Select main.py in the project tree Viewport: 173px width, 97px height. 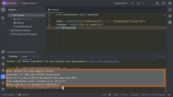click(x=19, y=23)
